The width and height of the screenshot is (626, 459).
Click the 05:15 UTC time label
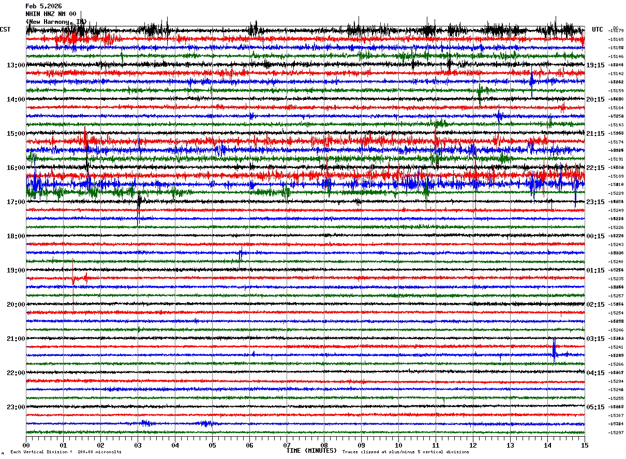click(x=595, y=407)
